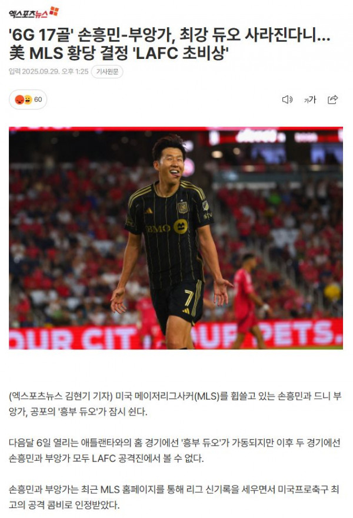Select the angry face reaction emoji
The height and width of the screenshot is (518, 353).
click(x=19, y=100)
